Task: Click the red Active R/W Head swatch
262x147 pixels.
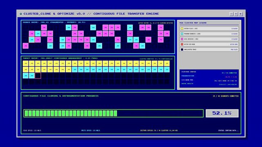Action: pos(182,44)
